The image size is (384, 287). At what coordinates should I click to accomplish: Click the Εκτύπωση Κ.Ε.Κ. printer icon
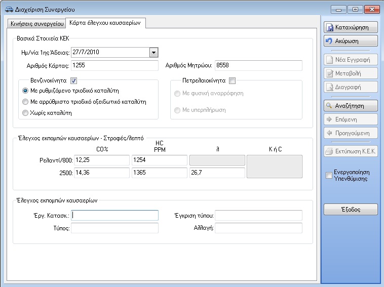coord(329,151)
